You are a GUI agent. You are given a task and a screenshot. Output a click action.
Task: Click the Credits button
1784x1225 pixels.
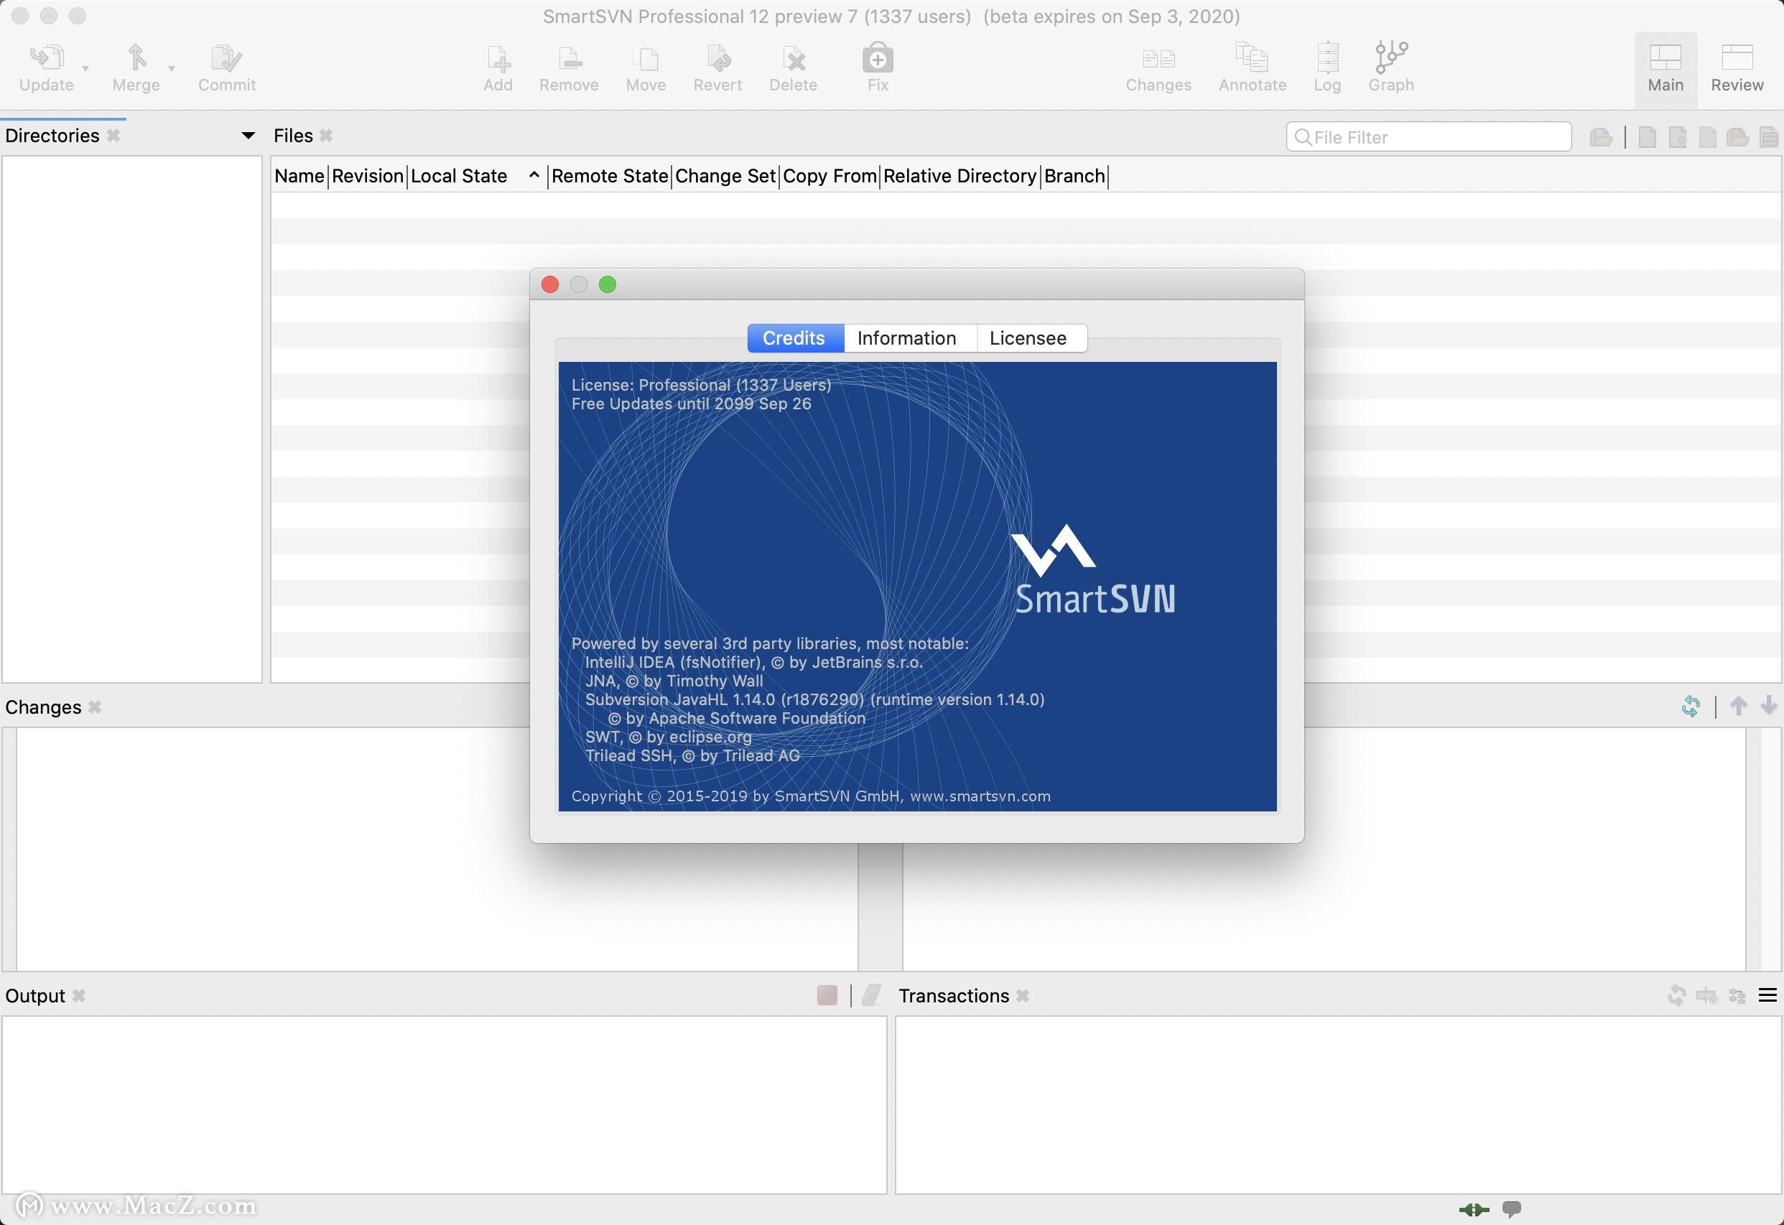pyautogui.click(x=793, y=336)
